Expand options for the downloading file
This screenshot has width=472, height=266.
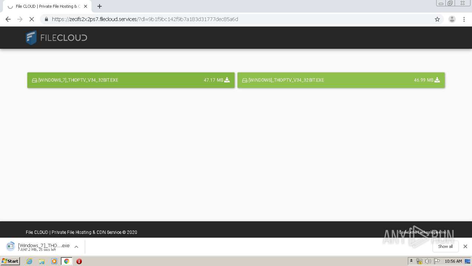76,247
